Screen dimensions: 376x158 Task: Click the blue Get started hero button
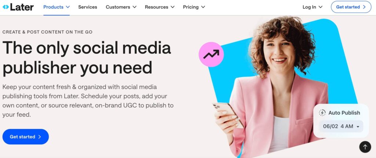click(26, 137)
